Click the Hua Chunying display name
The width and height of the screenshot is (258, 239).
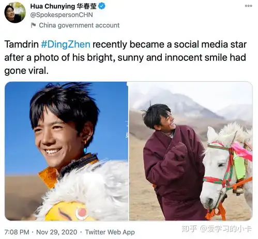[53, 6]
